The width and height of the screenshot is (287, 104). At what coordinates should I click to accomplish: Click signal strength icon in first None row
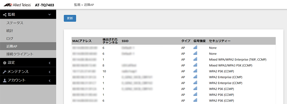coord(195,48)
